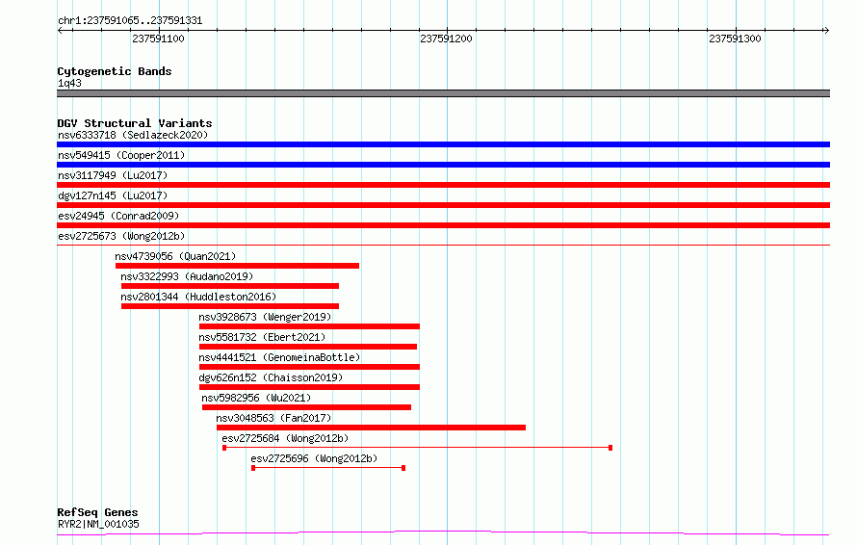Open the esv2725684 (Wong2012b) label
Viewport: 857px width, 545px height.
point(285,438)
